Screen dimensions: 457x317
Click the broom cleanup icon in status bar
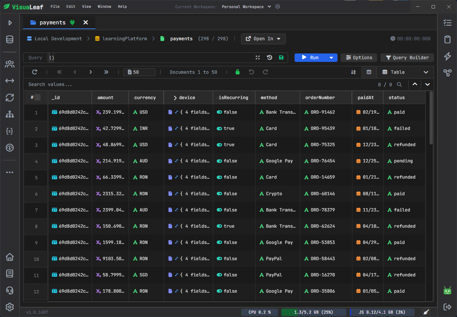(426, 312)
